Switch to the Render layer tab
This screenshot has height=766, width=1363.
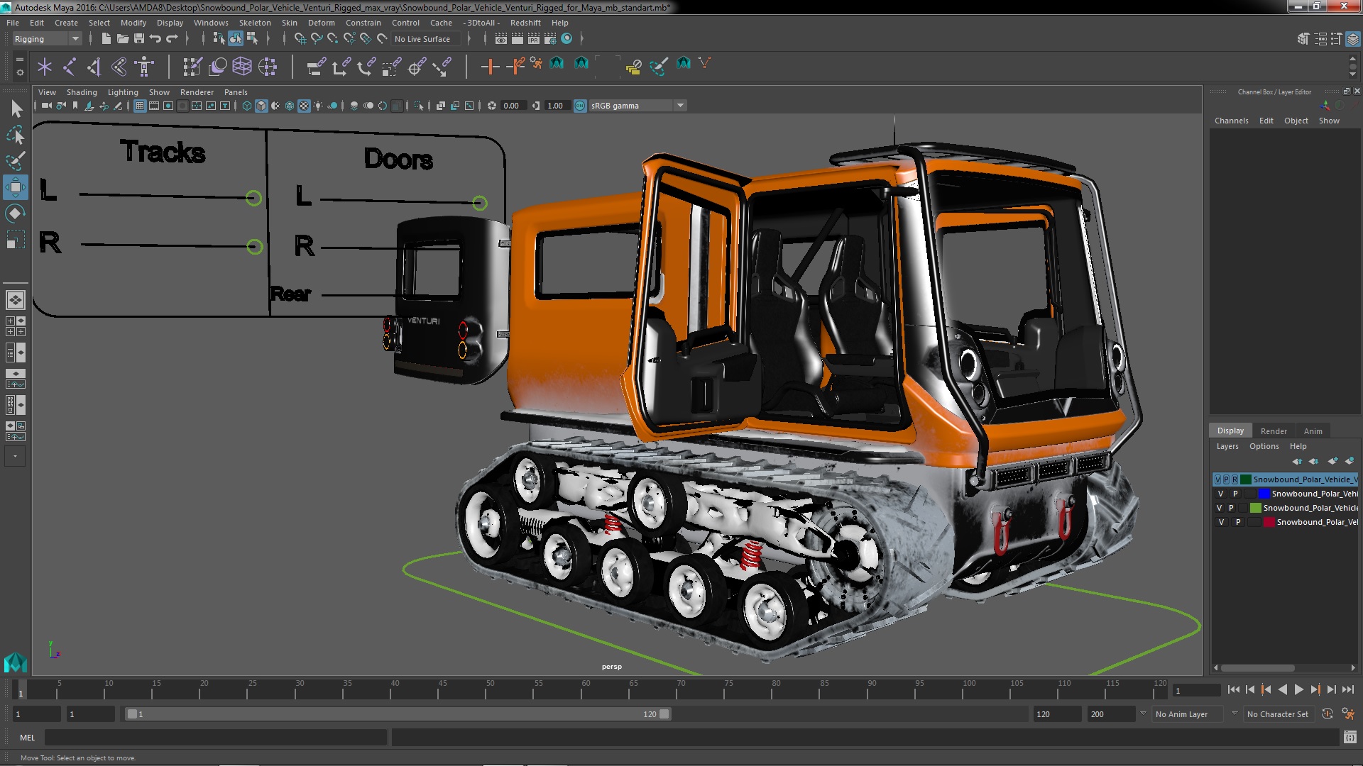click(1273, 431)
